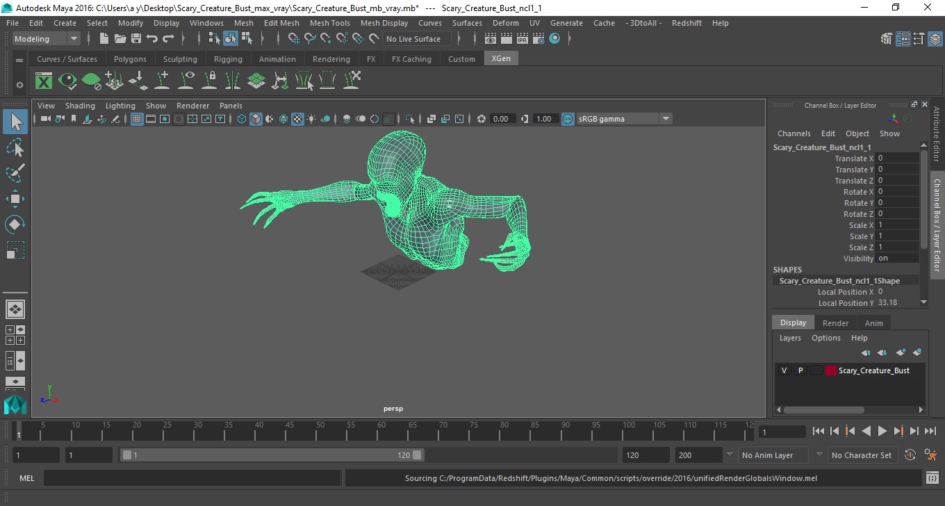Pick the Move tool in toolbox
Viewport: 945px width, 506px height.
15,199
